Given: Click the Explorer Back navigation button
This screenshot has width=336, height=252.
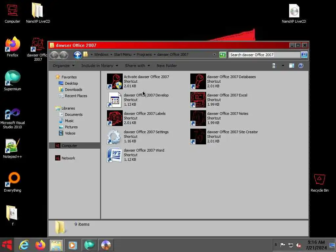Looking at the screenshot, I should point(54,55).
